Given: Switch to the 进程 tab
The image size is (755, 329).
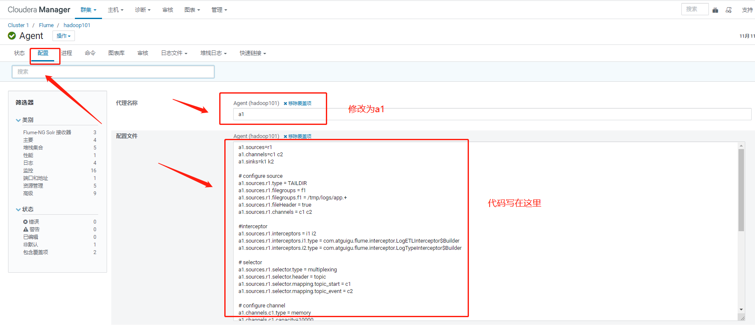Looking at the screenshot, I should (66, 53).
